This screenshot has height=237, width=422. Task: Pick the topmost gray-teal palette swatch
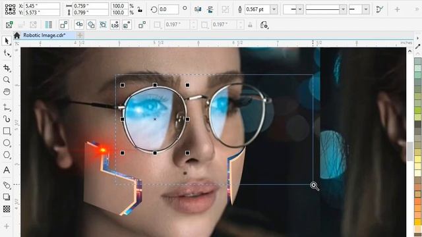(418, 61)
